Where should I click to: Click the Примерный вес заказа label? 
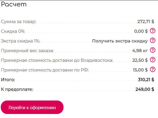pyautogui.click(x=28, y=51)
